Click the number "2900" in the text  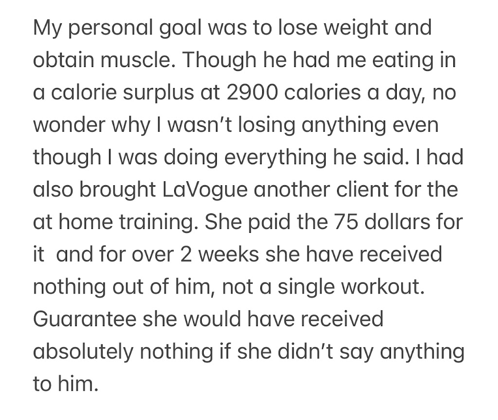pos(250,92)
